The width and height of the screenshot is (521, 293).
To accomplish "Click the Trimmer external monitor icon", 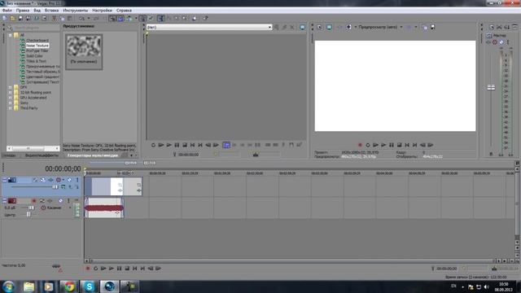I will [x=302, y=27].
